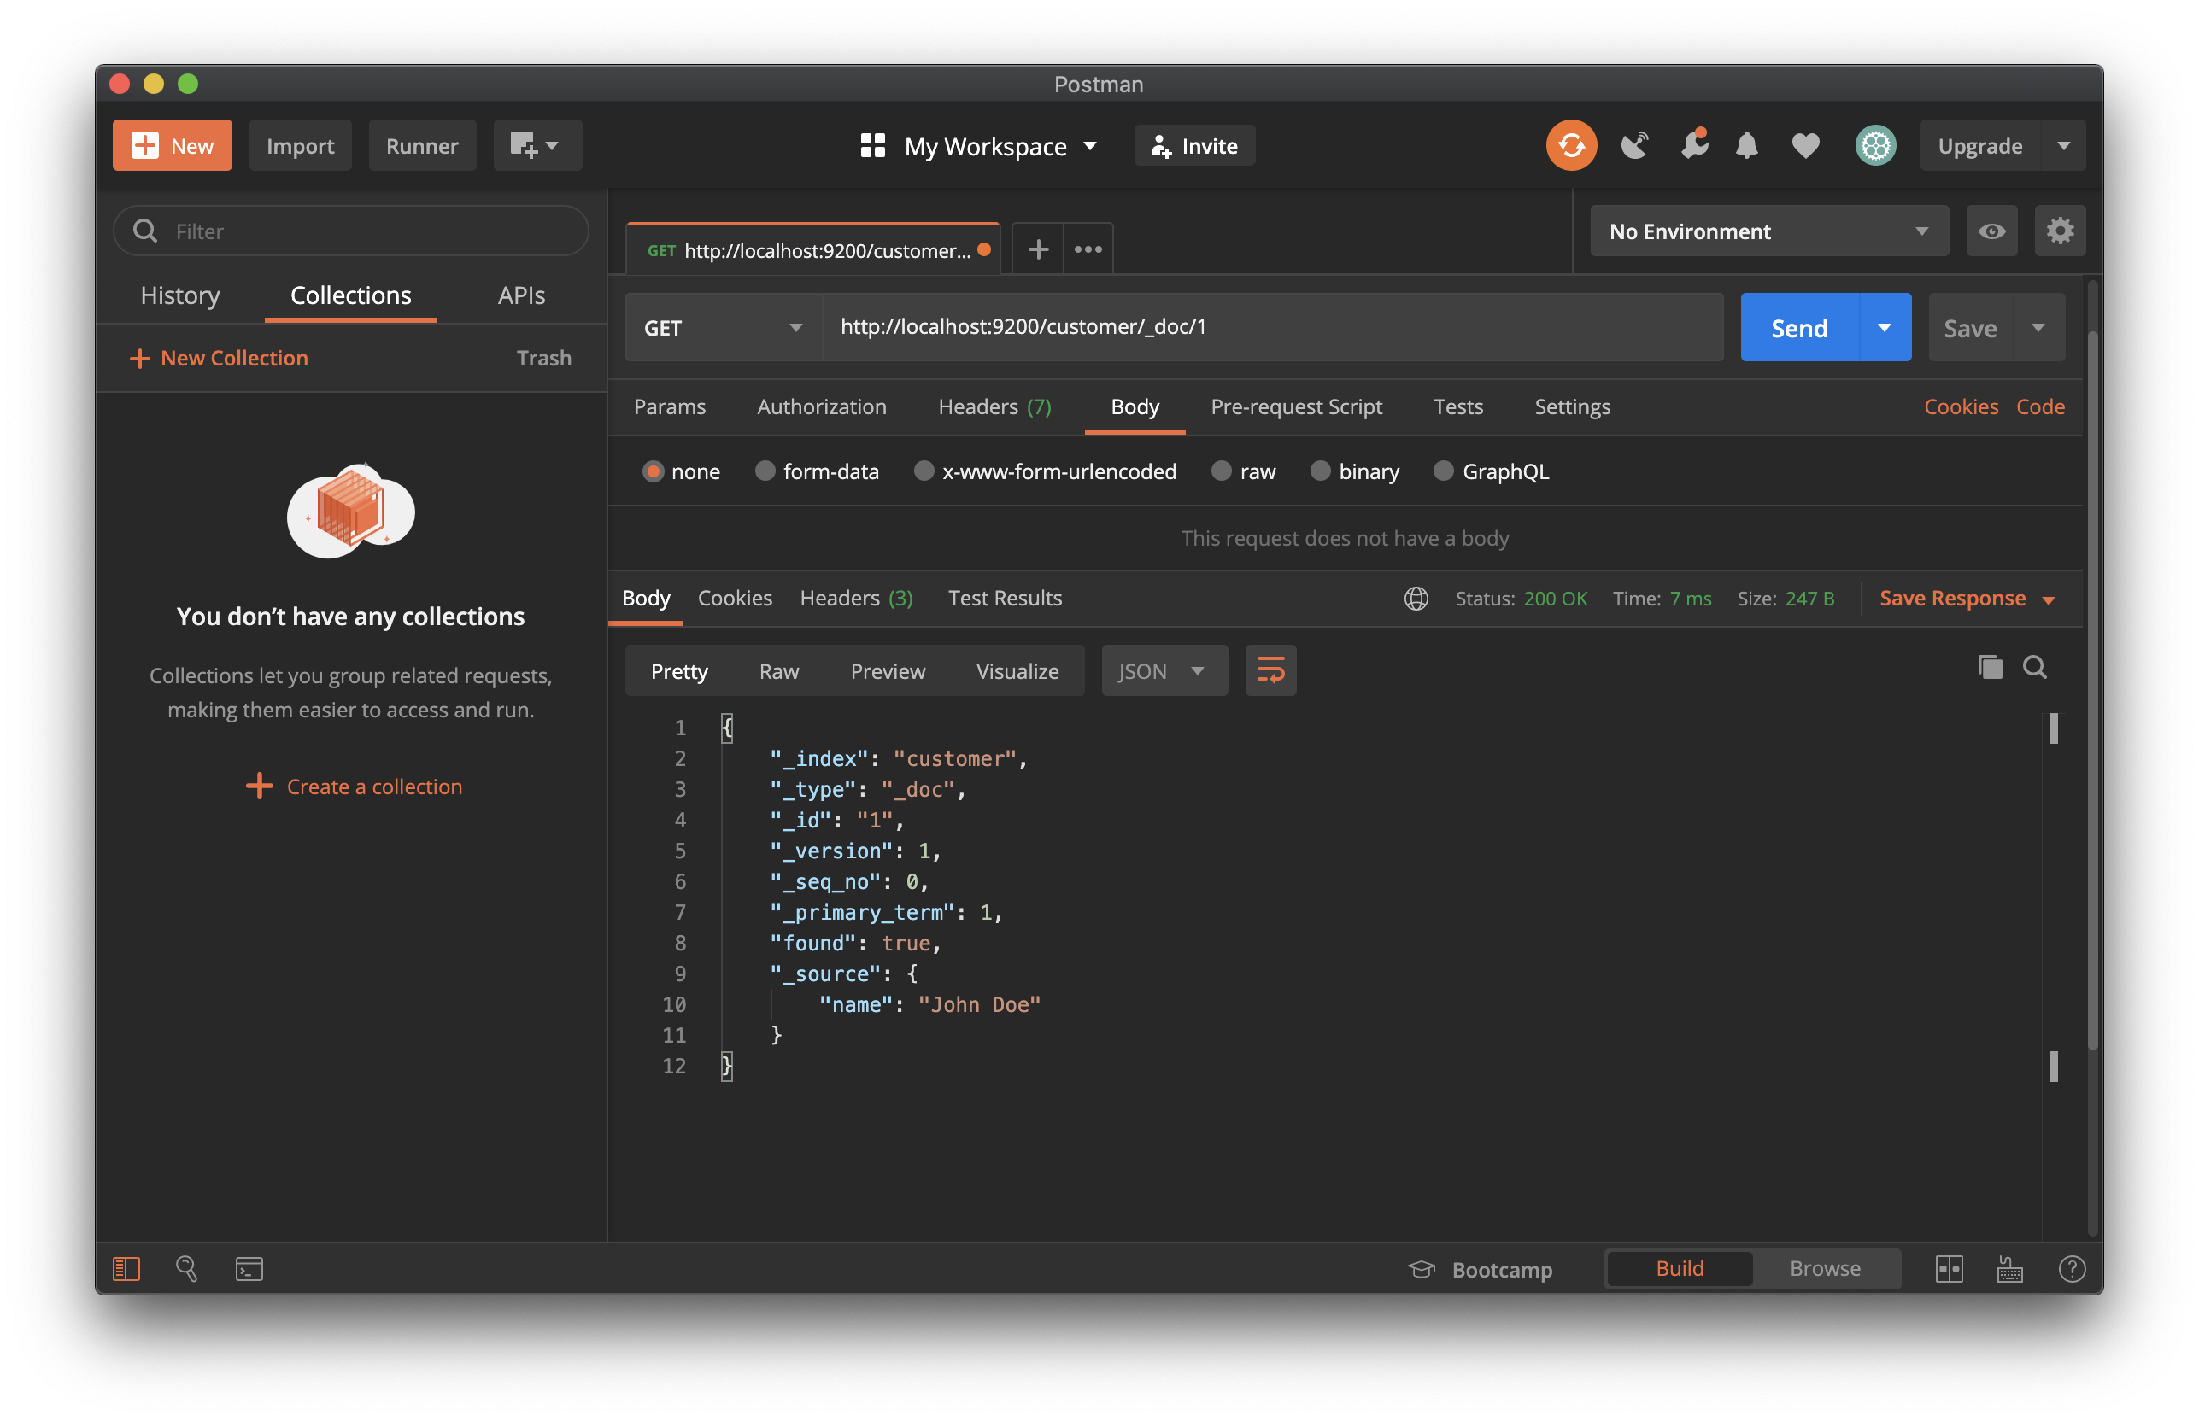2199x1421 pixels.
Task: Click the Create a collection link
Action: [374, 787]
